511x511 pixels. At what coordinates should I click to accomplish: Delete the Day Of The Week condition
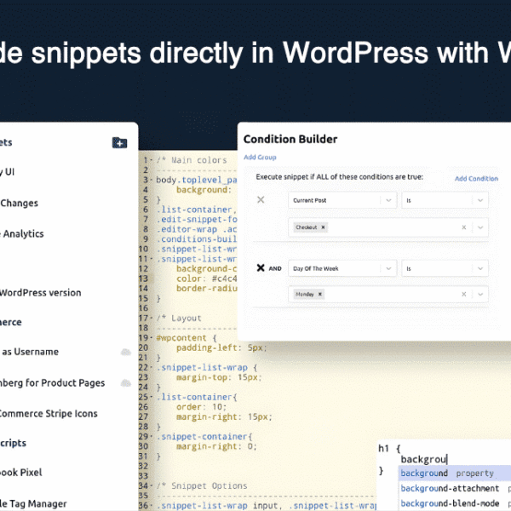pyautogui.click(x=261, y=267)
